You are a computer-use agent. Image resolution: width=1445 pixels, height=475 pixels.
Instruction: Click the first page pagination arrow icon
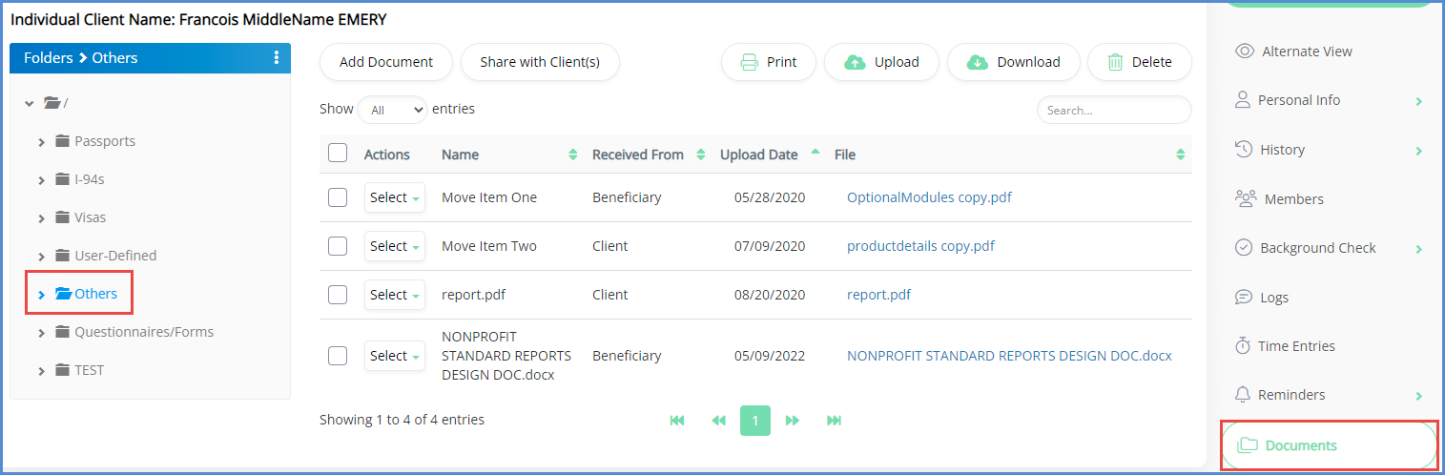(x=677, y=421)
